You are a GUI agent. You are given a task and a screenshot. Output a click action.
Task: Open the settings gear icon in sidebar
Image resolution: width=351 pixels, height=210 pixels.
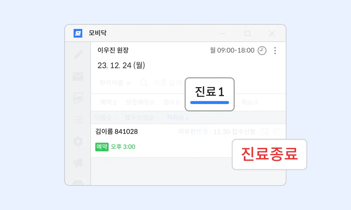coord(78,141)
